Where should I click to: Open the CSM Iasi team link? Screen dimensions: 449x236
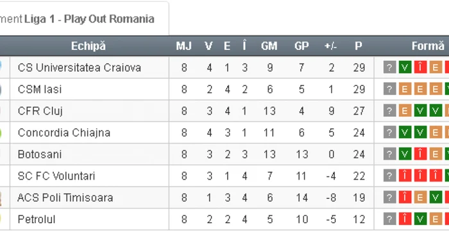(40, 89)
